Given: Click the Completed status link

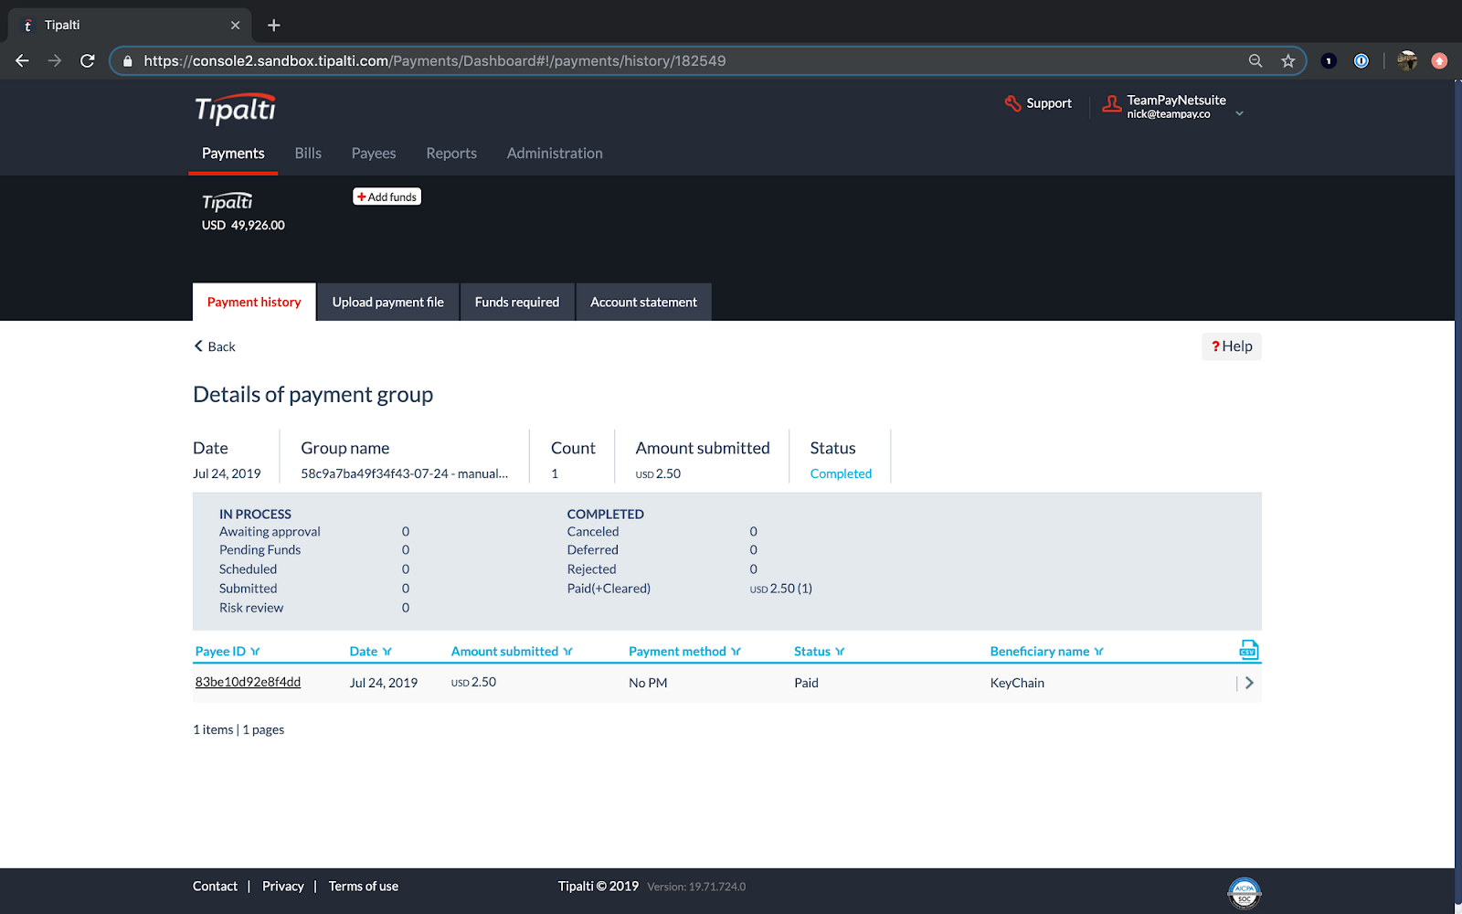Looking at the screenshot, I should tap(841, 473).
